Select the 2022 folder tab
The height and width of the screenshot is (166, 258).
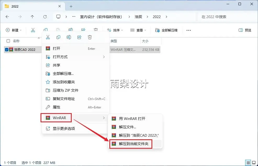[x=33, y=7]
